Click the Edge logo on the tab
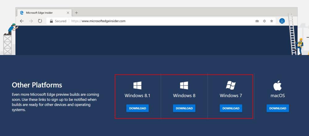This screenshot has height=136, width=309. [x=22, y=13]
